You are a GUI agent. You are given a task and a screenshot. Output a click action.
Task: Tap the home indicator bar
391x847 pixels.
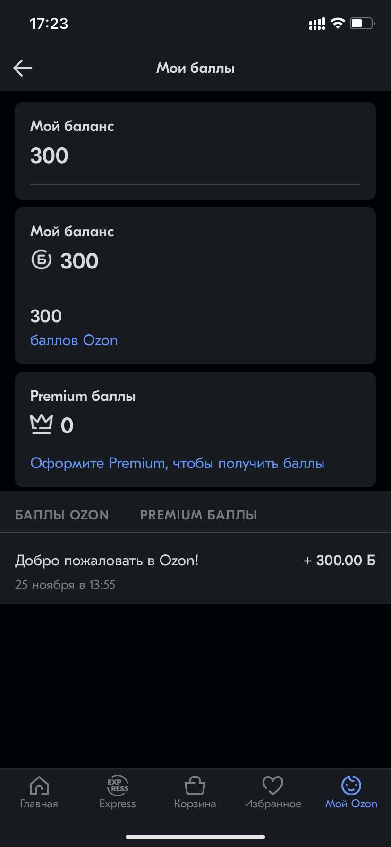(x=195, y=837)
